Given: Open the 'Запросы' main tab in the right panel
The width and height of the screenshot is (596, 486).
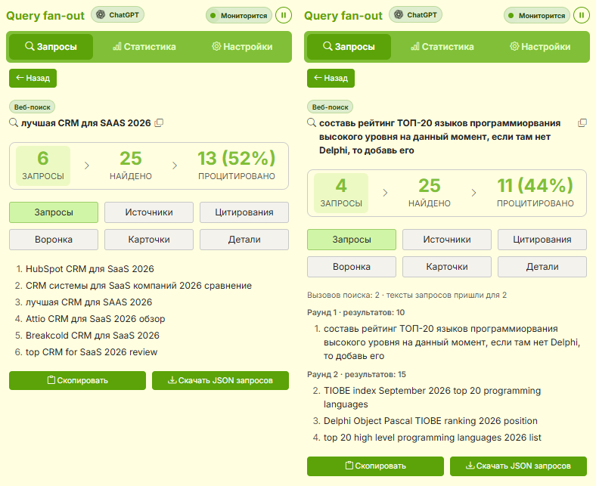Looking at the screenshot, I should [349, 47].
